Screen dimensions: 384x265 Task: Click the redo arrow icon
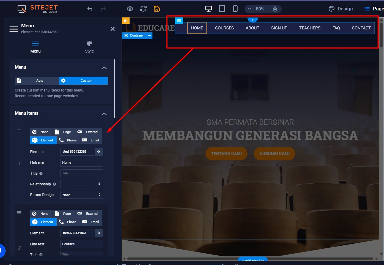point(103,9)
